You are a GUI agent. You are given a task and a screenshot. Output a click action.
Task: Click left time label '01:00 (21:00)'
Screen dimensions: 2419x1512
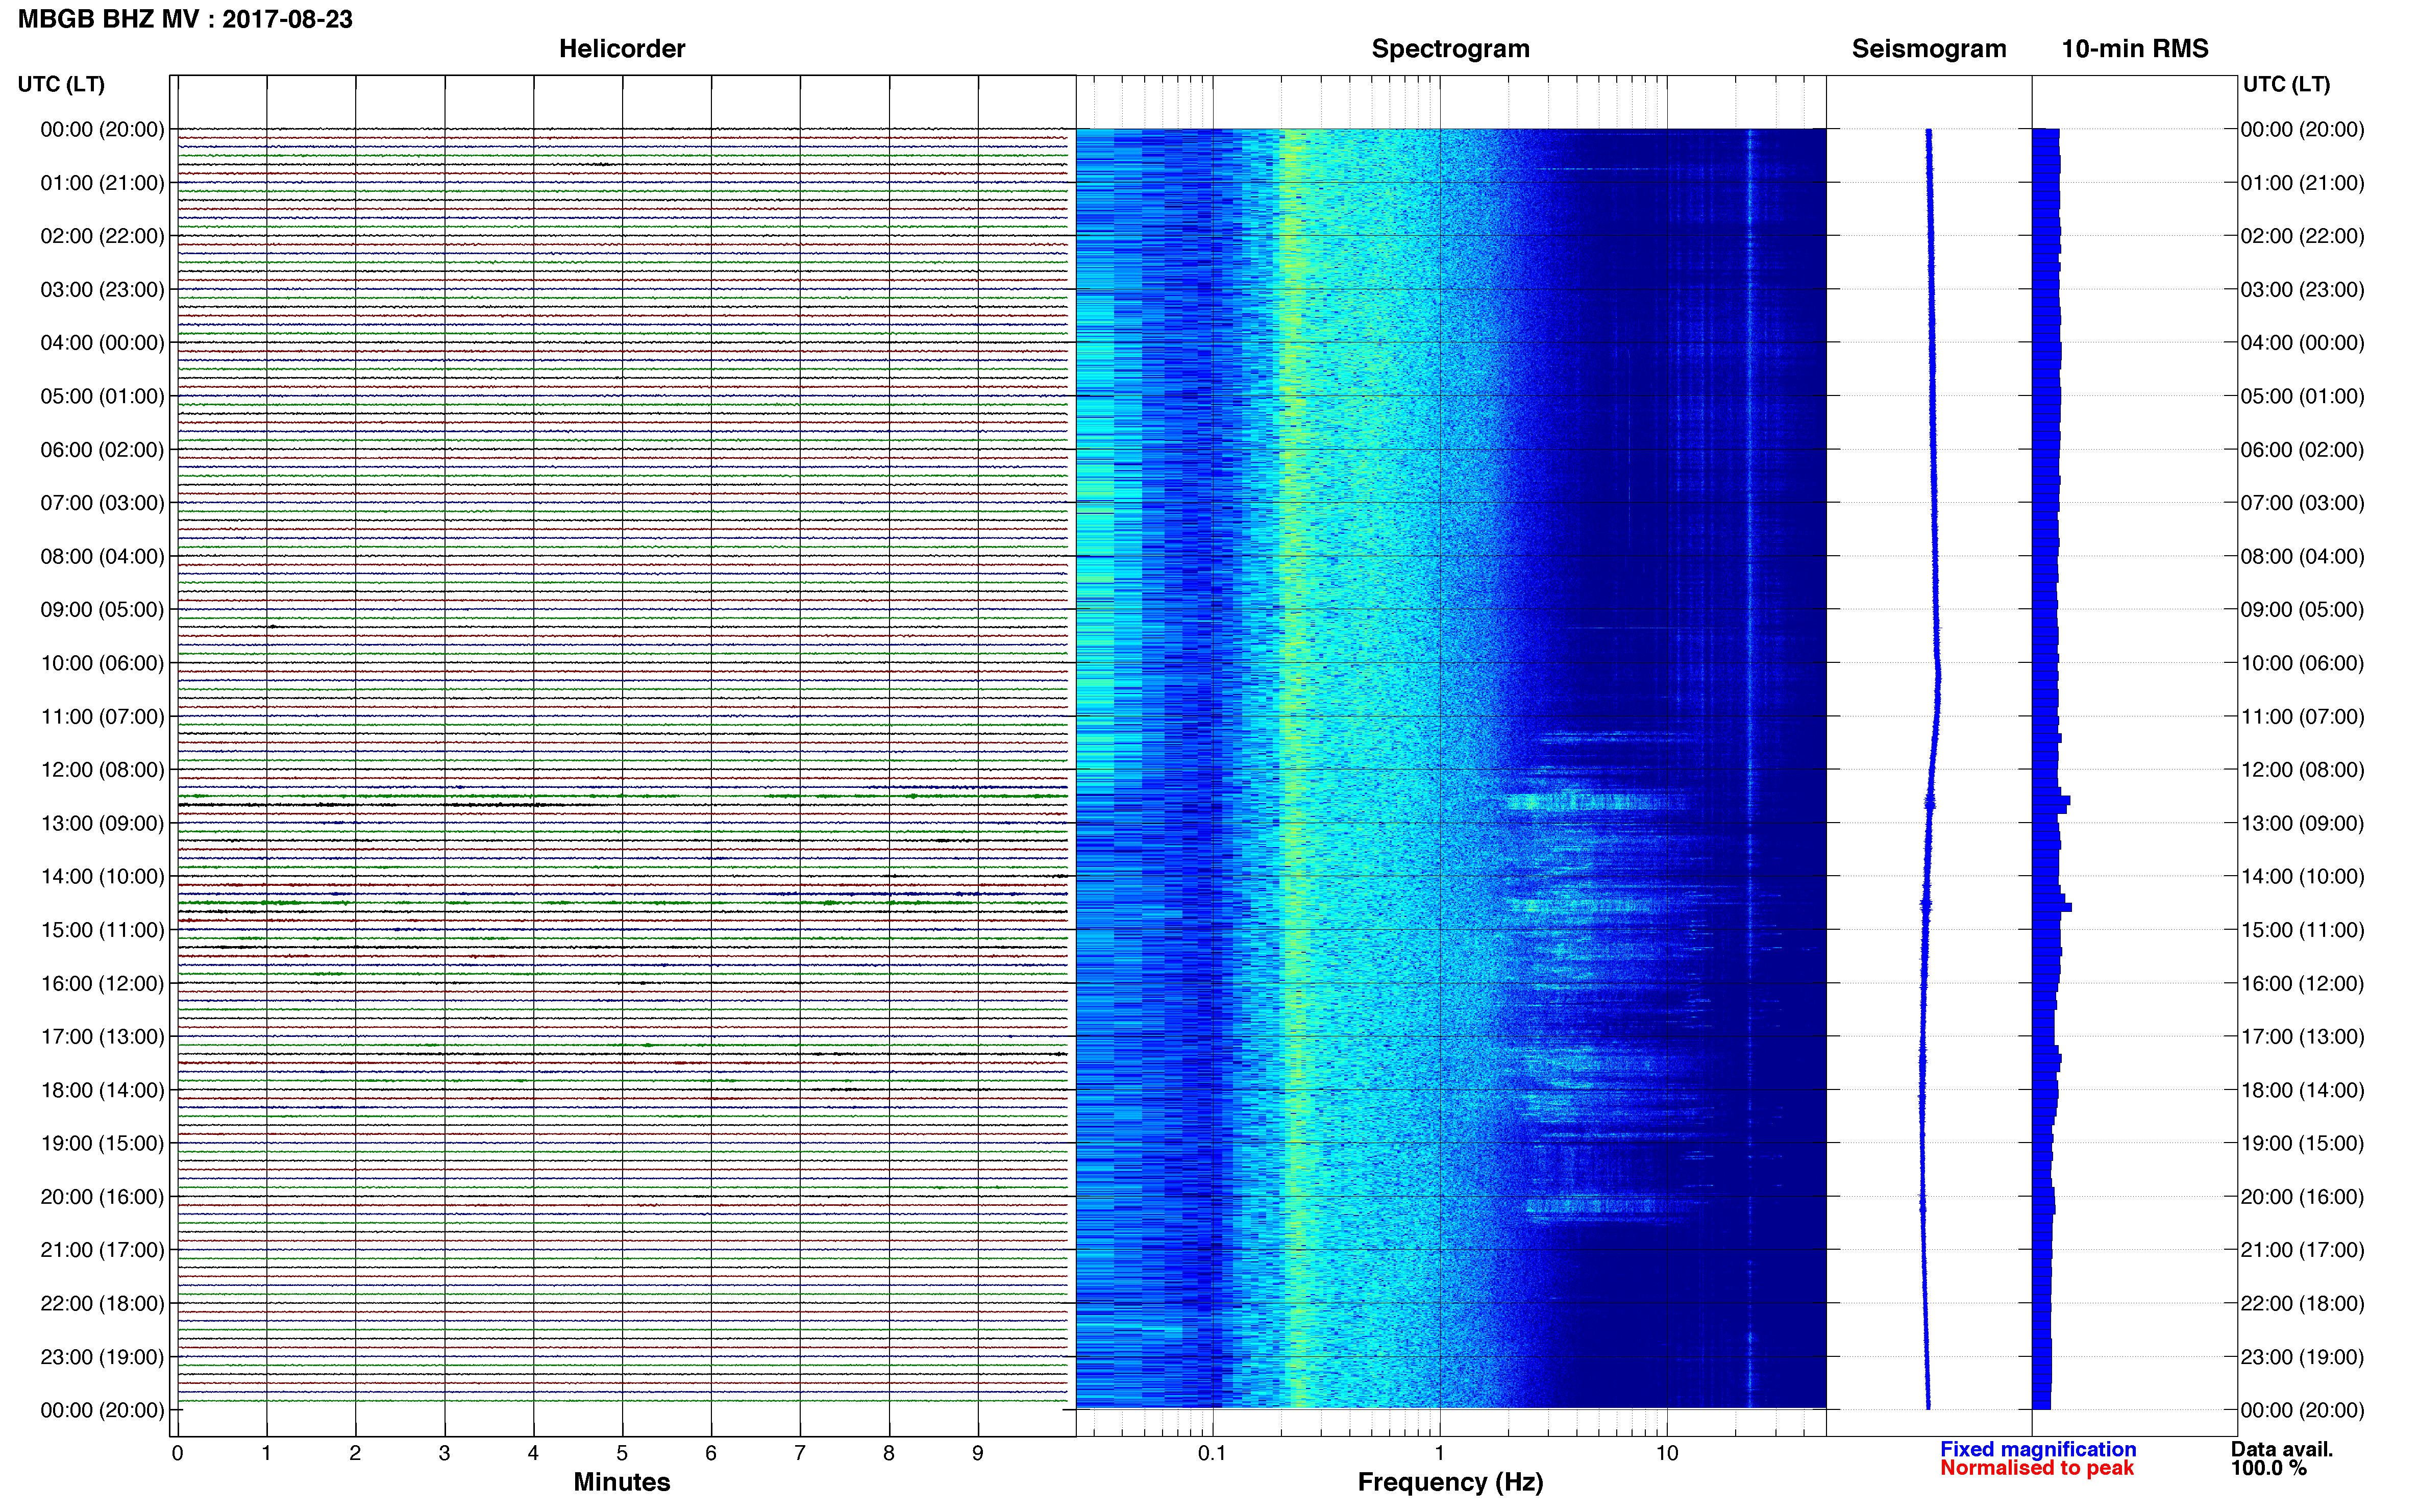[102, 183]
